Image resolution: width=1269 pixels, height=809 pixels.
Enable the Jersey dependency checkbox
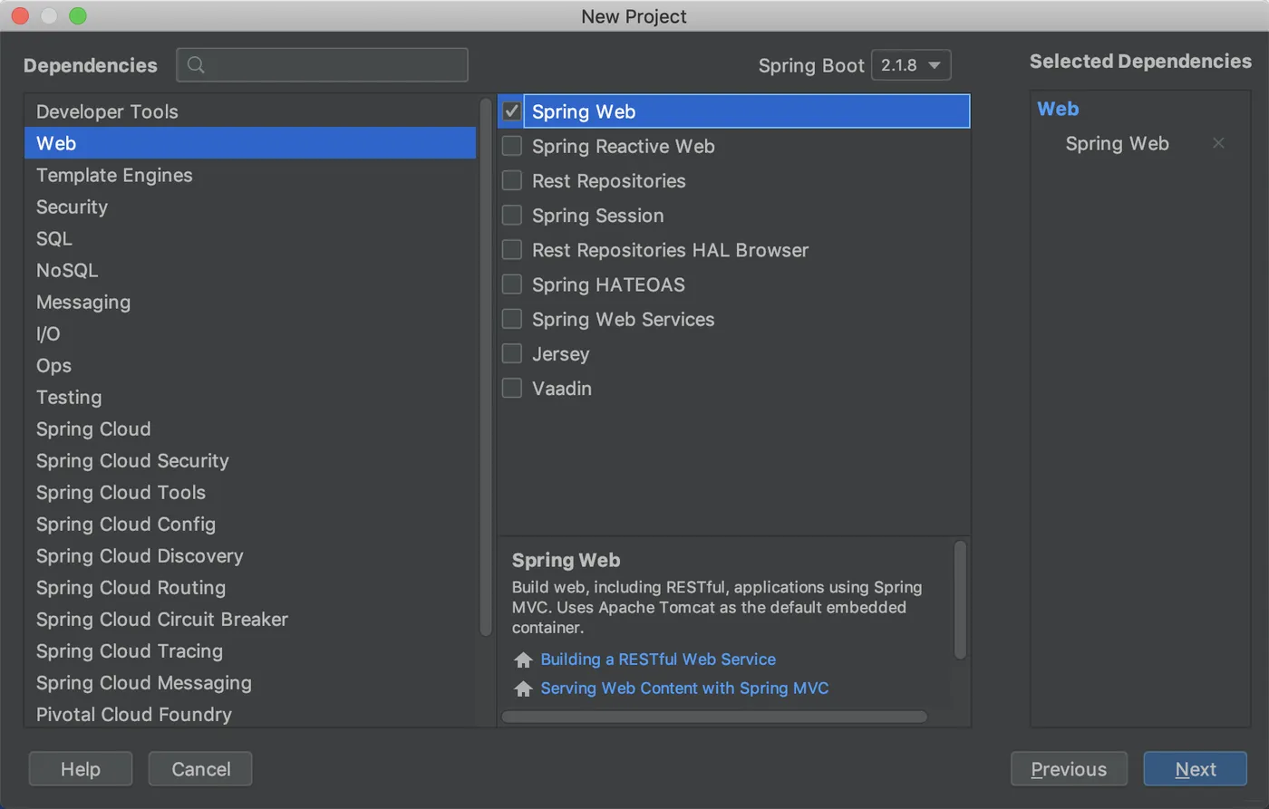(x=512, y=353)
